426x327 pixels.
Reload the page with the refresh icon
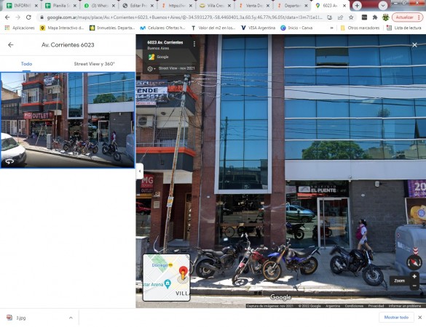click(x=28, y=17)
